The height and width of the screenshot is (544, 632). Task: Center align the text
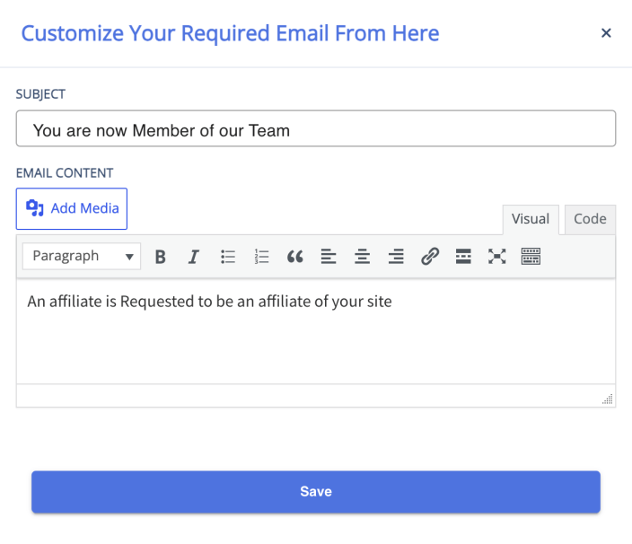pos(363,256)
